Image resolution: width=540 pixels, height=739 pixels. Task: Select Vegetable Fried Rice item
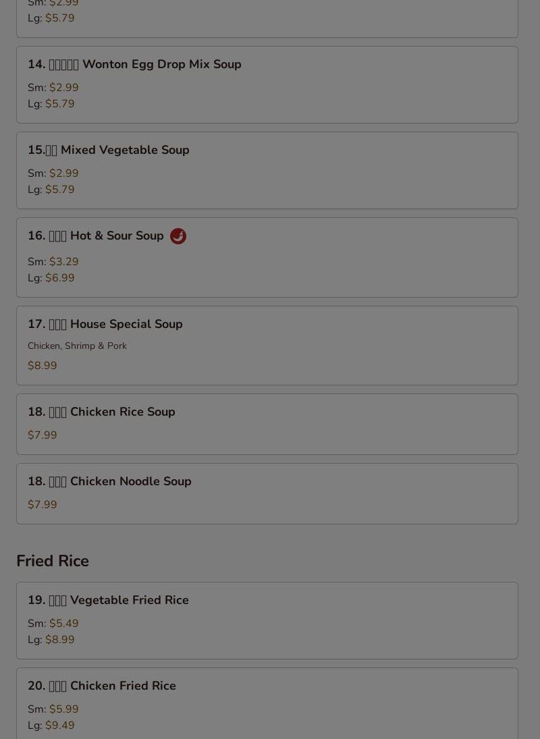tap(267, 621)
